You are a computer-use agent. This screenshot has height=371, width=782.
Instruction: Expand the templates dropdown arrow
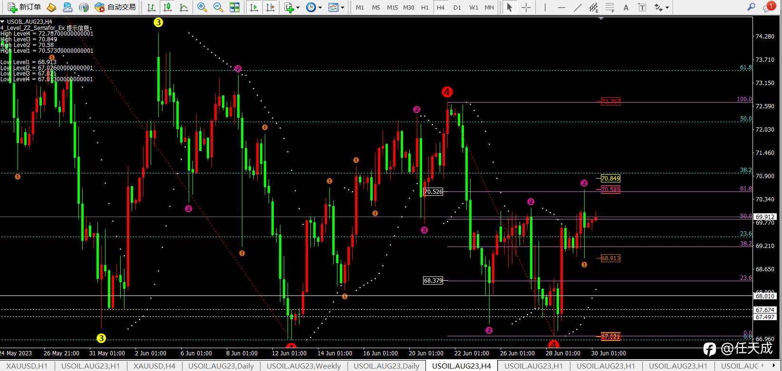point(342,8)
